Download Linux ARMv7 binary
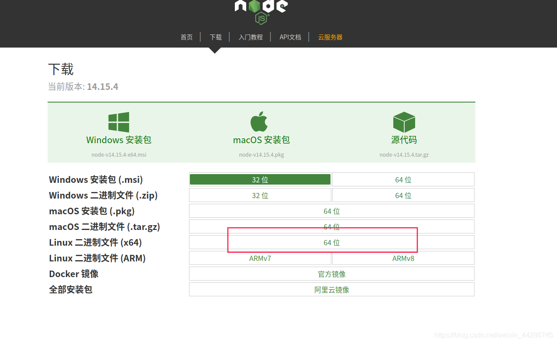The image size is (557, 343). (260, 258)
